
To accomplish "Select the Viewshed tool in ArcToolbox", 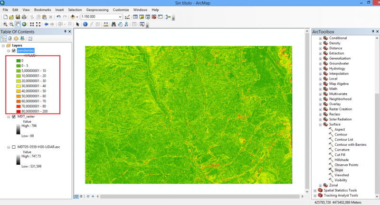I will tap(342, 175).
